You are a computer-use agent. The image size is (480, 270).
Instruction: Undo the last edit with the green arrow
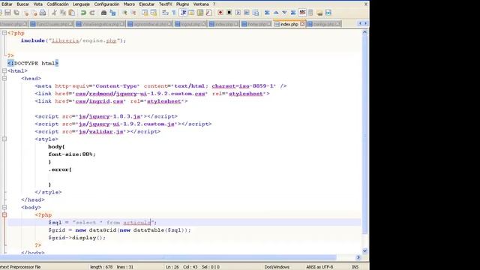point(83,13)
